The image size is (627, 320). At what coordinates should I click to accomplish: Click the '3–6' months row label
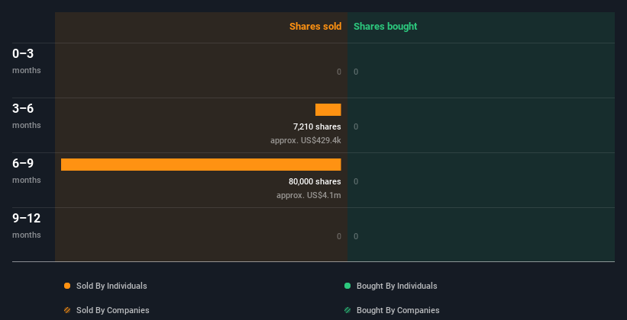(23, 108)
